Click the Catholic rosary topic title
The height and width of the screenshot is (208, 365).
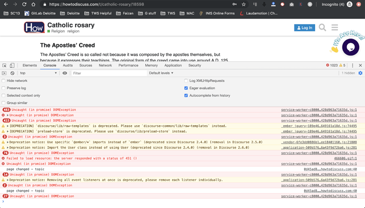(x=71, y=25)
